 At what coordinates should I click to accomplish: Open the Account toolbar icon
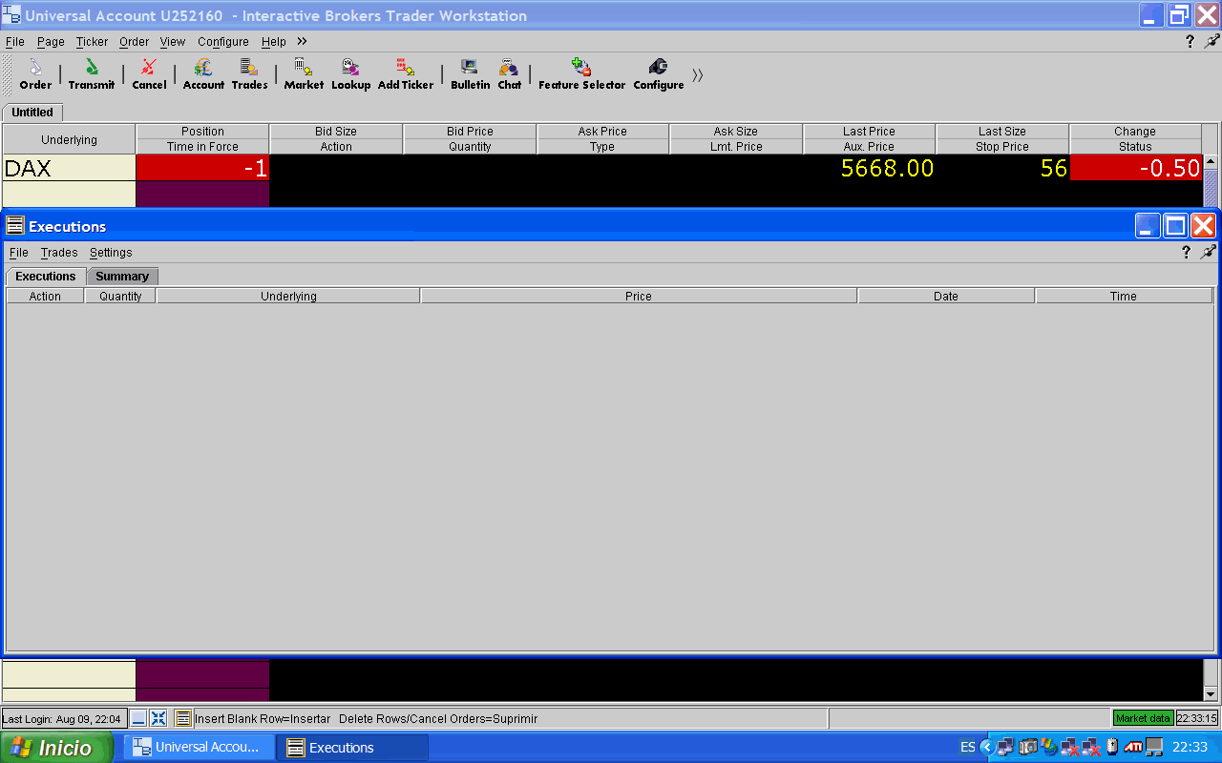point(203,73)
